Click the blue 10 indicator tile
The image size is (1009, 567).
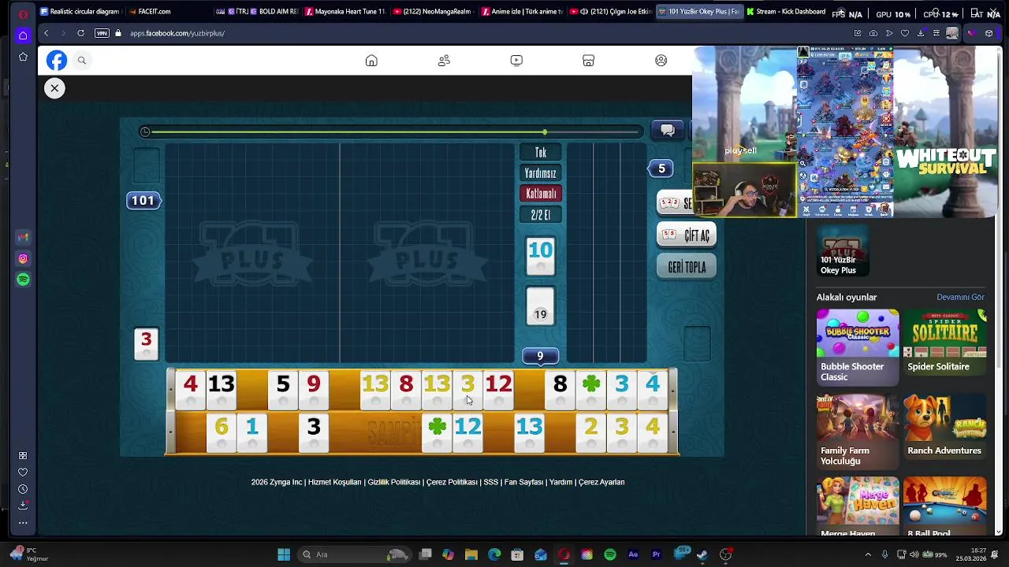[540, 256]
